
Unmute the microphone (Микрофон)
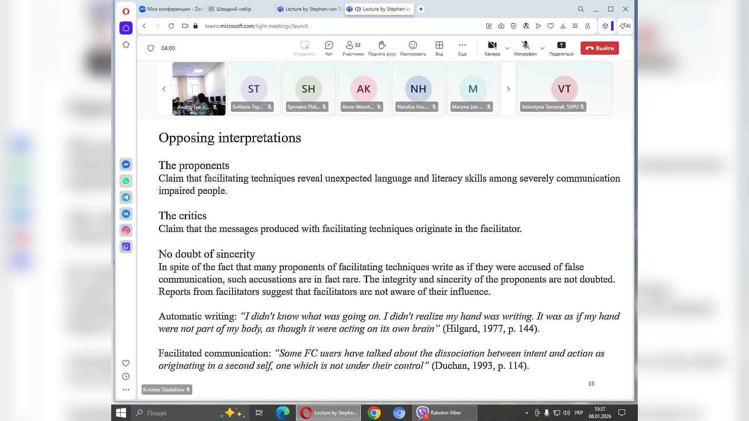525,48
